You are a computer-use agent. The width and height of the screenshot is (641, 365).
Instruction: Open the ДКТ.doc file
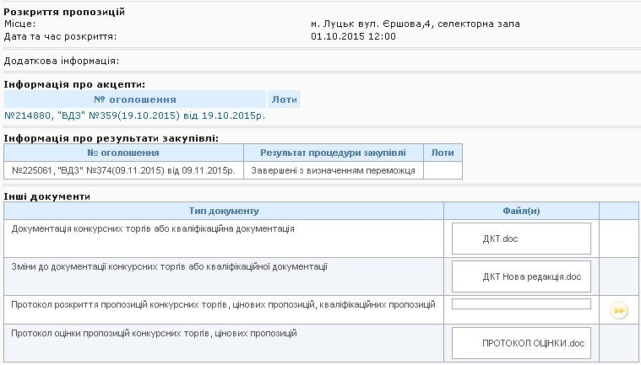coord(500,239)
